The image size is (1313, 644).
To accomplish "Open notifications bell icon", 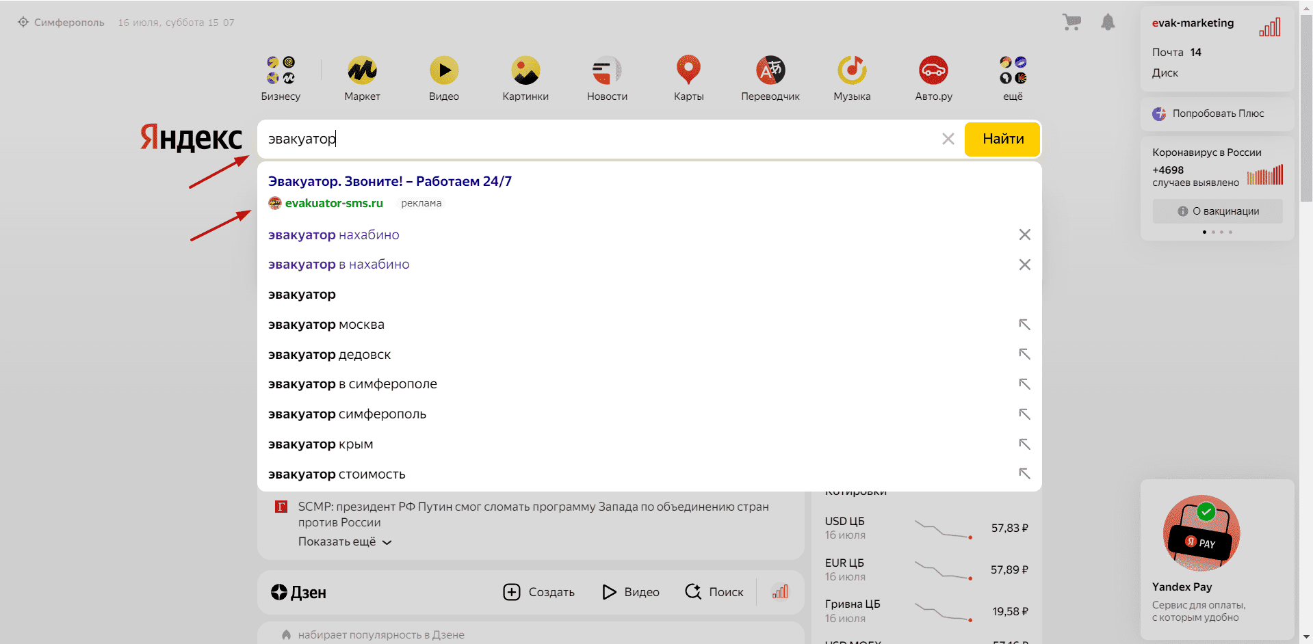I will [x=1108, y=23].
